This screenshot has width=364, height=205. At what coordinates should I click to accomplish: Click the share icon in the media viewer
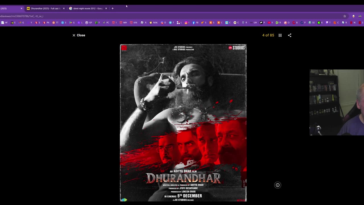pos(289,35)
